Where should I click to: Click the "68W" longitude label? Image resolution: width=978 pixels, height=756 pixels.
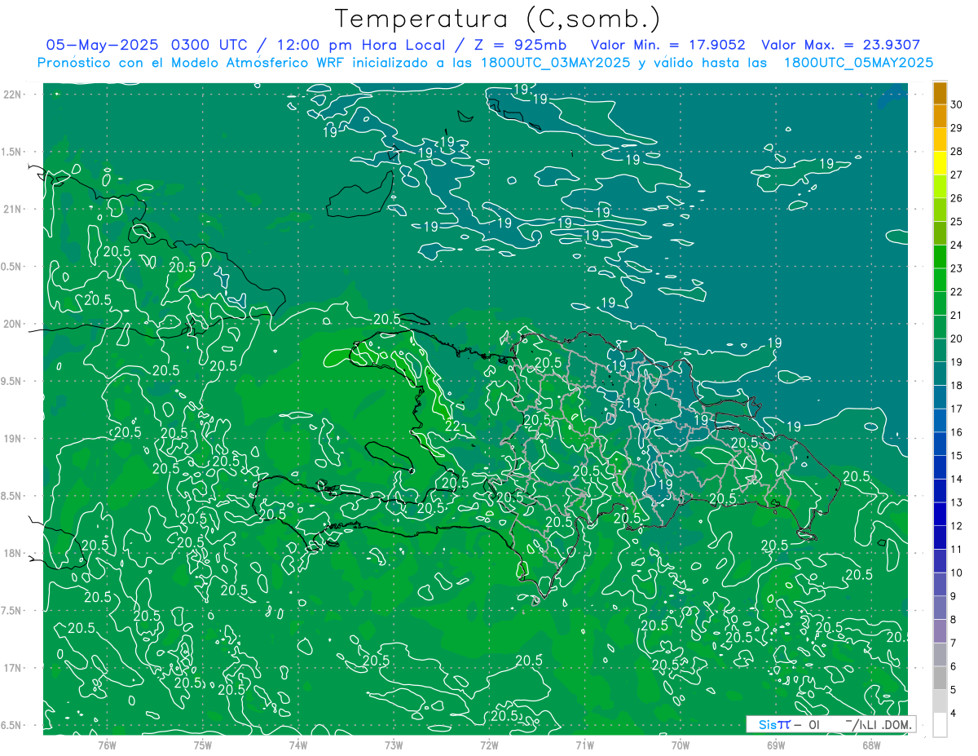pos(871,745)
